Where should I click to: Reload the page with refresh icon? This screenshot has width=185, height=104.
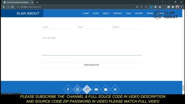pos(12,7)
